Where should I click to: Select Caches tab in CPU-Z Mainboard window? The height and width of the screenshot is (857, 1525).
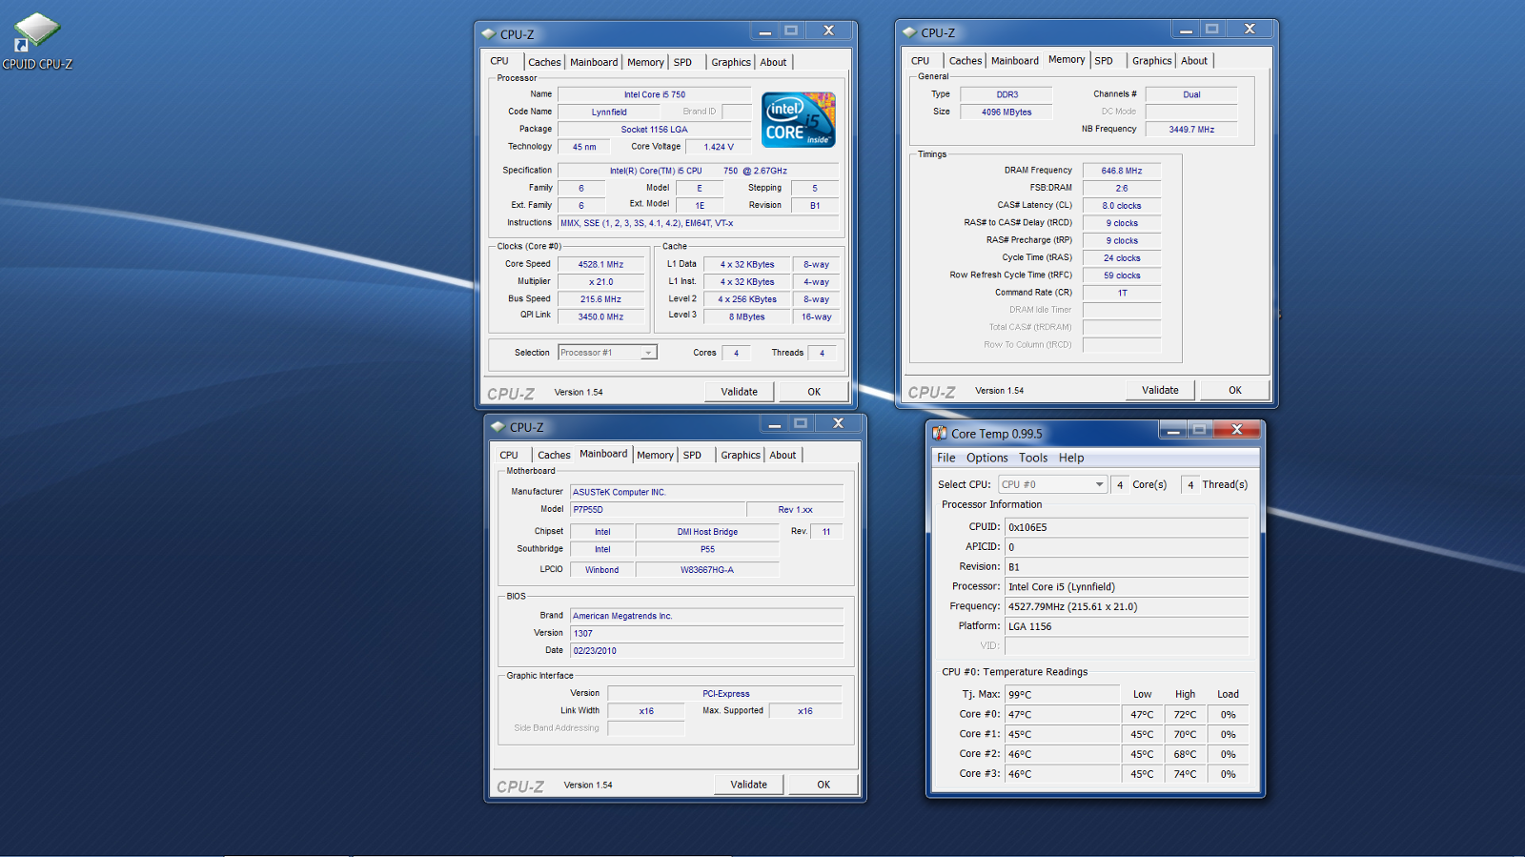click(x=554, y=456)
